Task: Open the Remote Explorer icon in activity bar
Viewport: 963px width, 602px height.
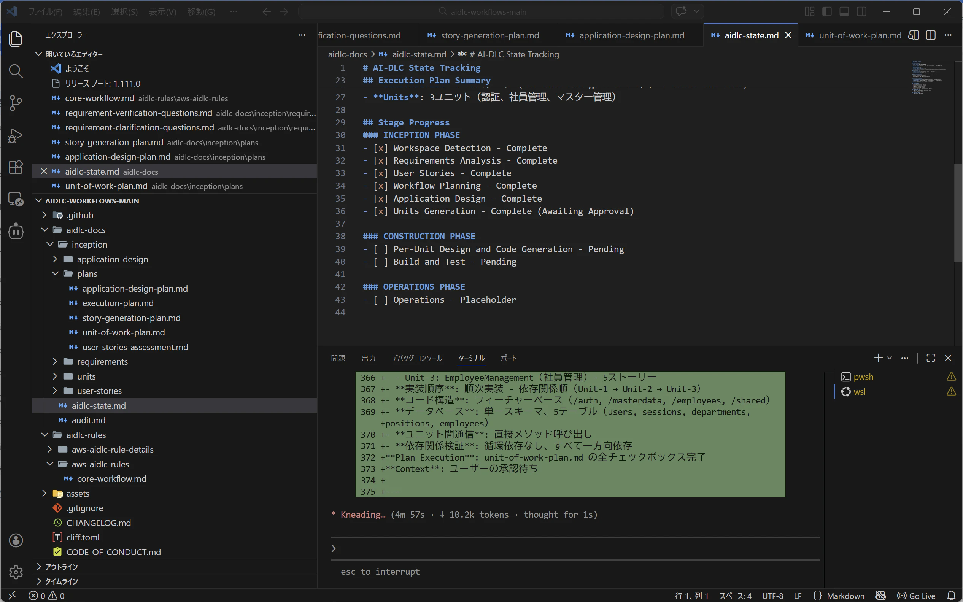Action: coord(16,199)
